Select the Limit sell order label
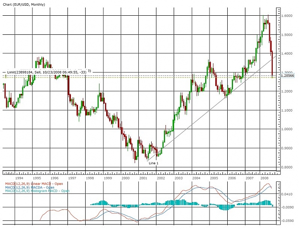 (47, 72)
